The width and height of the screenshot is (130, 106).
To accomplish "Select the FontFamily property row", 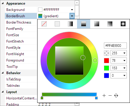I will 21,29.
